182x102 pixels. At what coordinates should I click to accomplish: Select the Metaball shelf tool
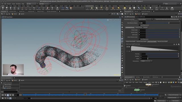coord(67,8)
